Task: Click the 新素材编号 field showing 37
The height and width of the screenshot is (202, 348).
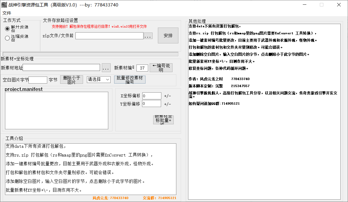Action: [142, 68]
